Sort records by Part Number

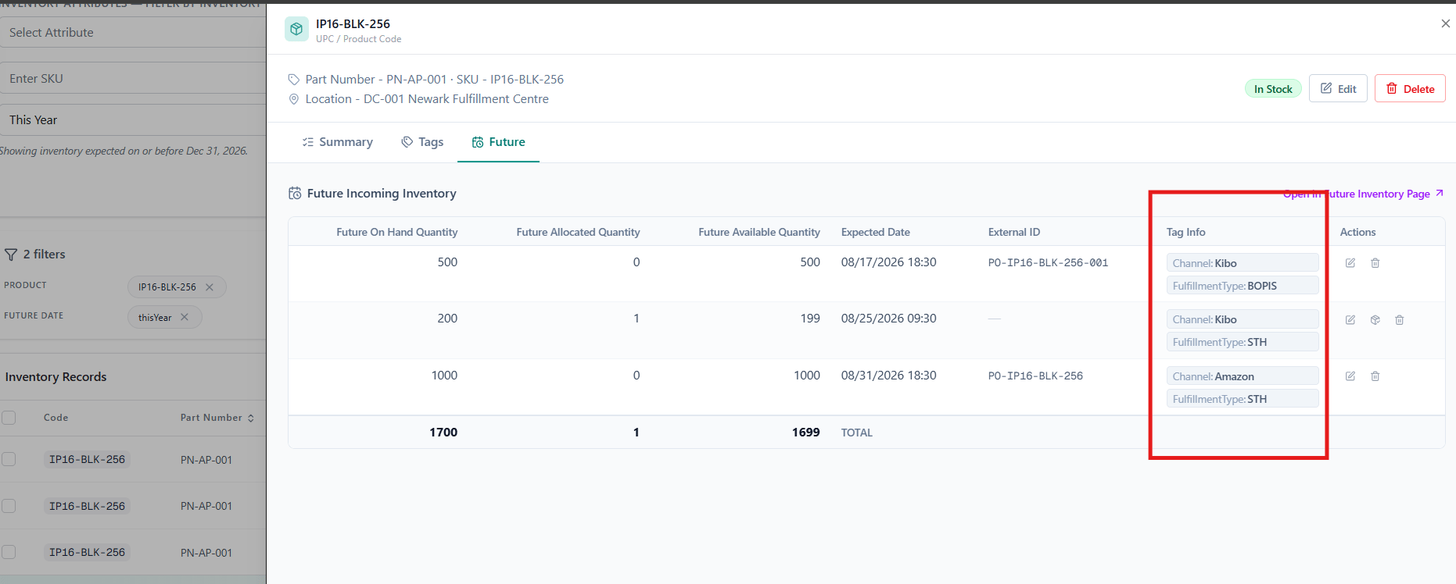(217, 418)
